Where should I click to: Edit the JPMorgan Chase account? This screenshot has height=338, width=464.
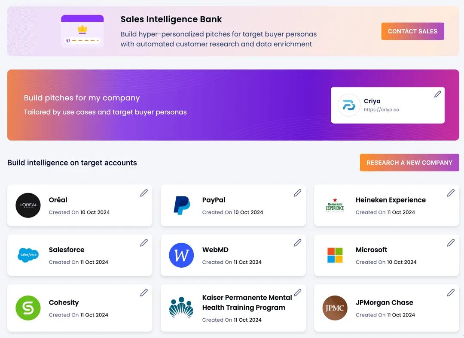[451, 293]
